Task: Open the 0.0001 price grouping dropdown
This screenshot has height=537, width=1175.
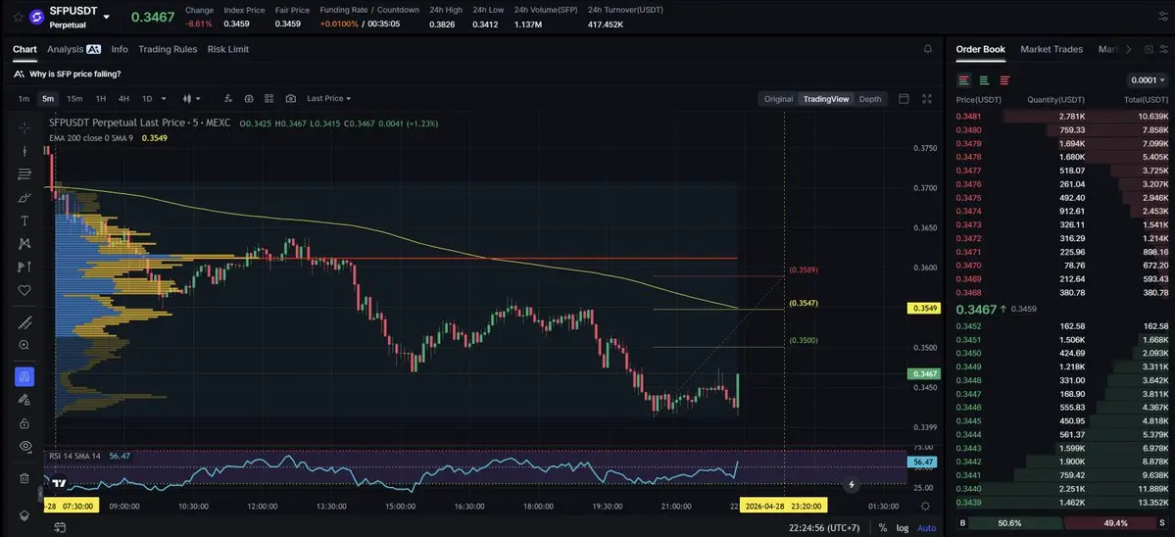Action: [1148, 80]
